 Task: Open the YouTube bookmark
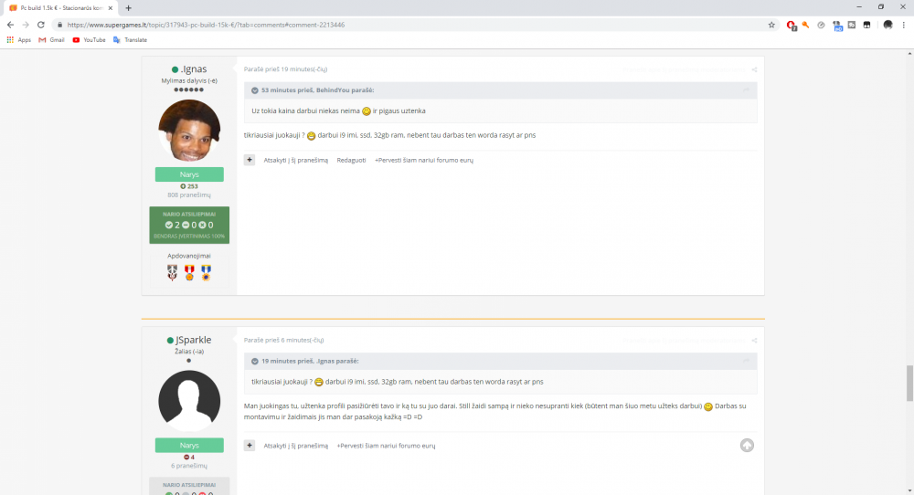(89, 40)
